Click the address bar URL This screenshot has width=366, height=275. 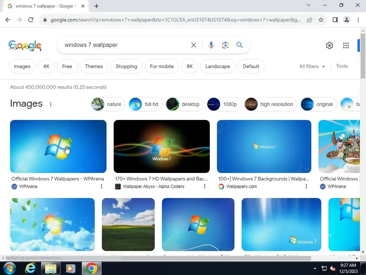175,20
